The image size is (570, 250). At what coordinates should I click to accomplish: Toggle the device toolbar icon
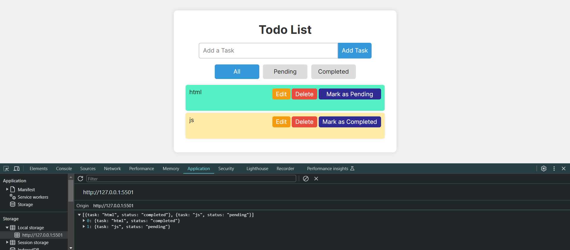(x=17, y=169)
